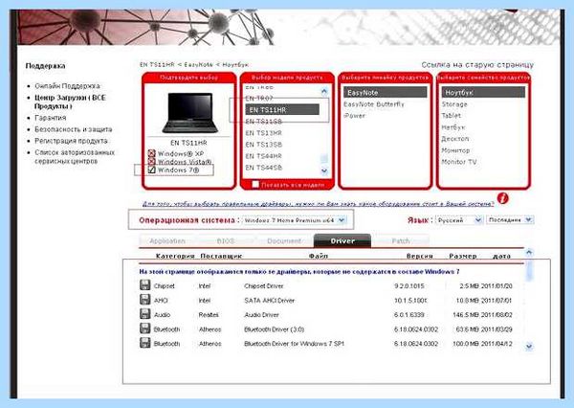This screenshot has width=574, height=408.
Task: Click driver list scroll down arrow
Action: pos(529,346)
